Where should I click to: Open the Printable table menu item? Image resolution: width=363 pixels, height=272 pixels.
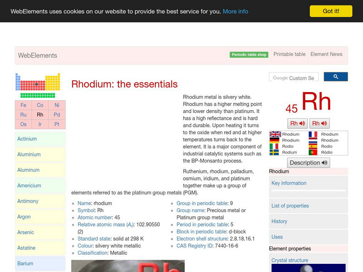click(289, 54)
